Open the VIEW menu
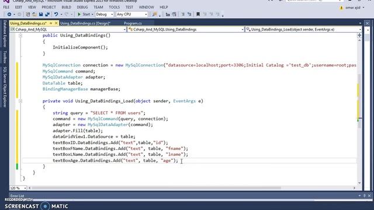This screenshot has height=210, width=374. (32, 7)
